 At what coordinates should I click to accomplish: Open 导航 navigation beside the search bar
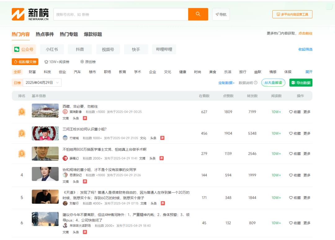221,14
